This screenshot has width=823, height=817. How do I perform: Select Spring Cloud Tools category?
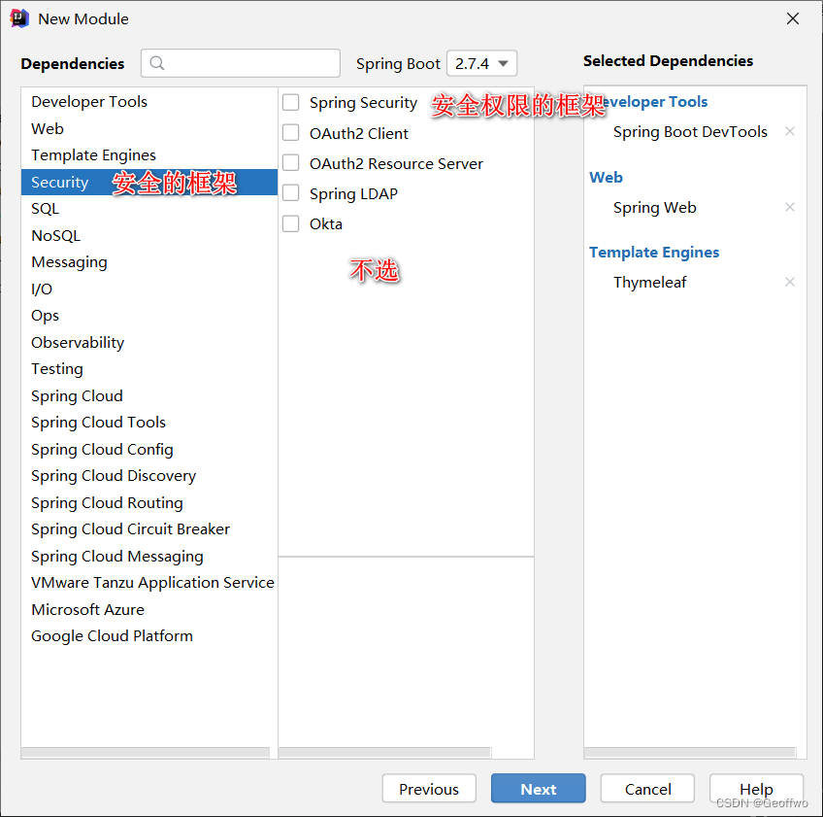149,423
